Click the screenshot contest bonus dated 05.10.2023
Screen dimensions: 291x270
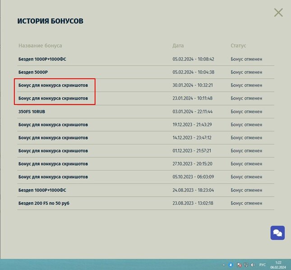click(x=53, y=177)
